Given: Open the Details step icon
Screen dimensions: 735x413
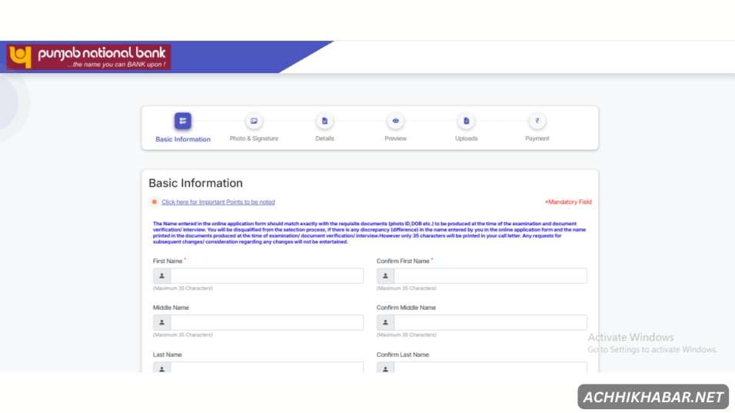Looking at the screenshot, I should tap(324, 121).
